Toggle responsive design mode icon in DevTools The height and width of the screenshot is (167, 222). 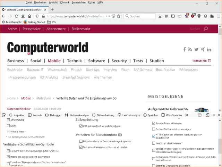click(207, 115)
